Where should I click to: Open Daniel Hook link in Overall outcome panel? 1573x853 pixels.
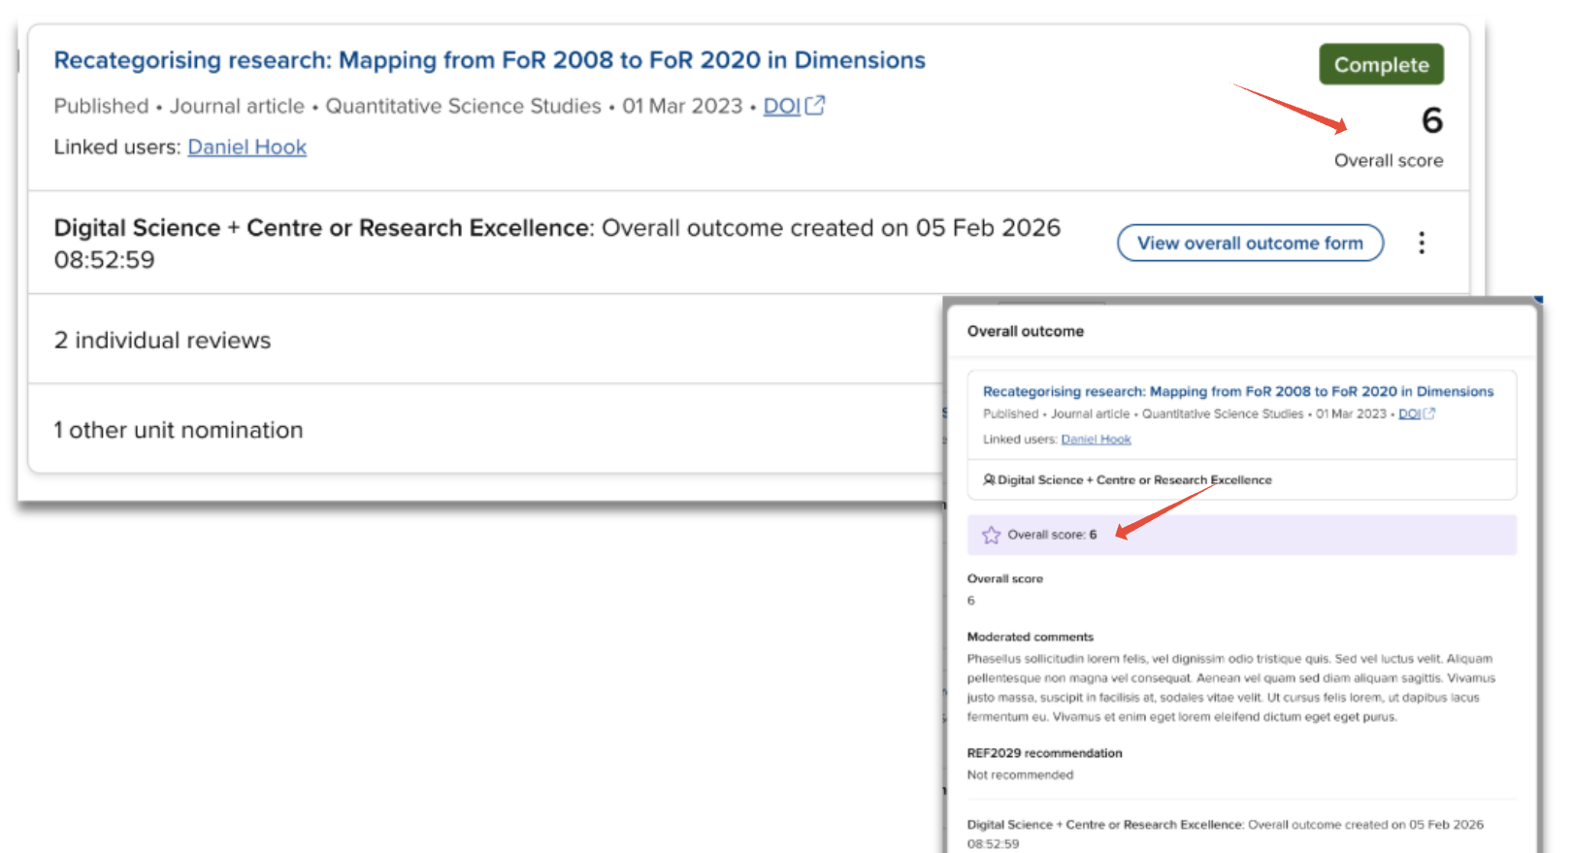coord(1096,440)
